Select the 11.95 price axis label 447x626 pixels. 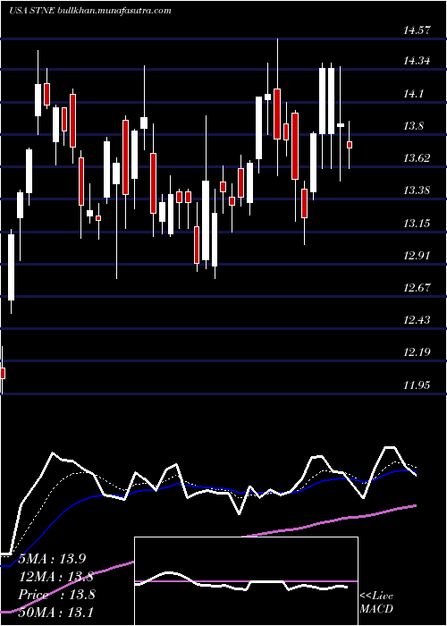(417, 385)
